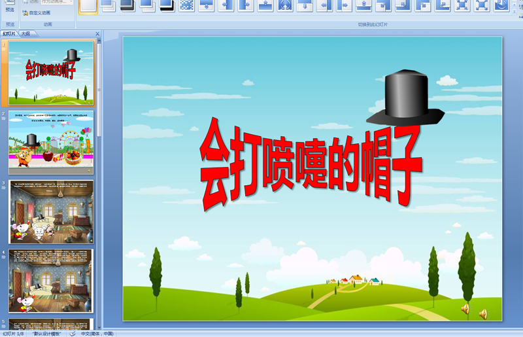Image resolution: width=523 pixels, height=337 pixels.
Task: Switch to the 幻灯片 slides tab
Action: pyautogui.click(x=9, y=34)
